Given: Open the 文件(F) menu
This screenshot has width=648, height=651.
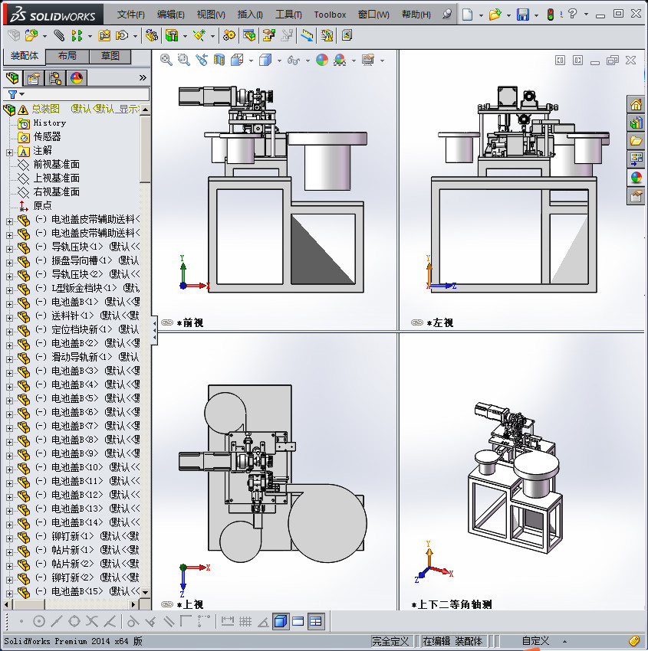Looking at the screenshot, I should [x=130, y=15].
